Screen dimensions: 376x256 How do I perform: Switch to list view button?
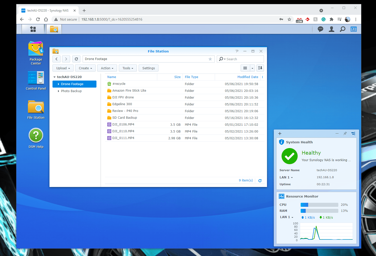(245, 68)
